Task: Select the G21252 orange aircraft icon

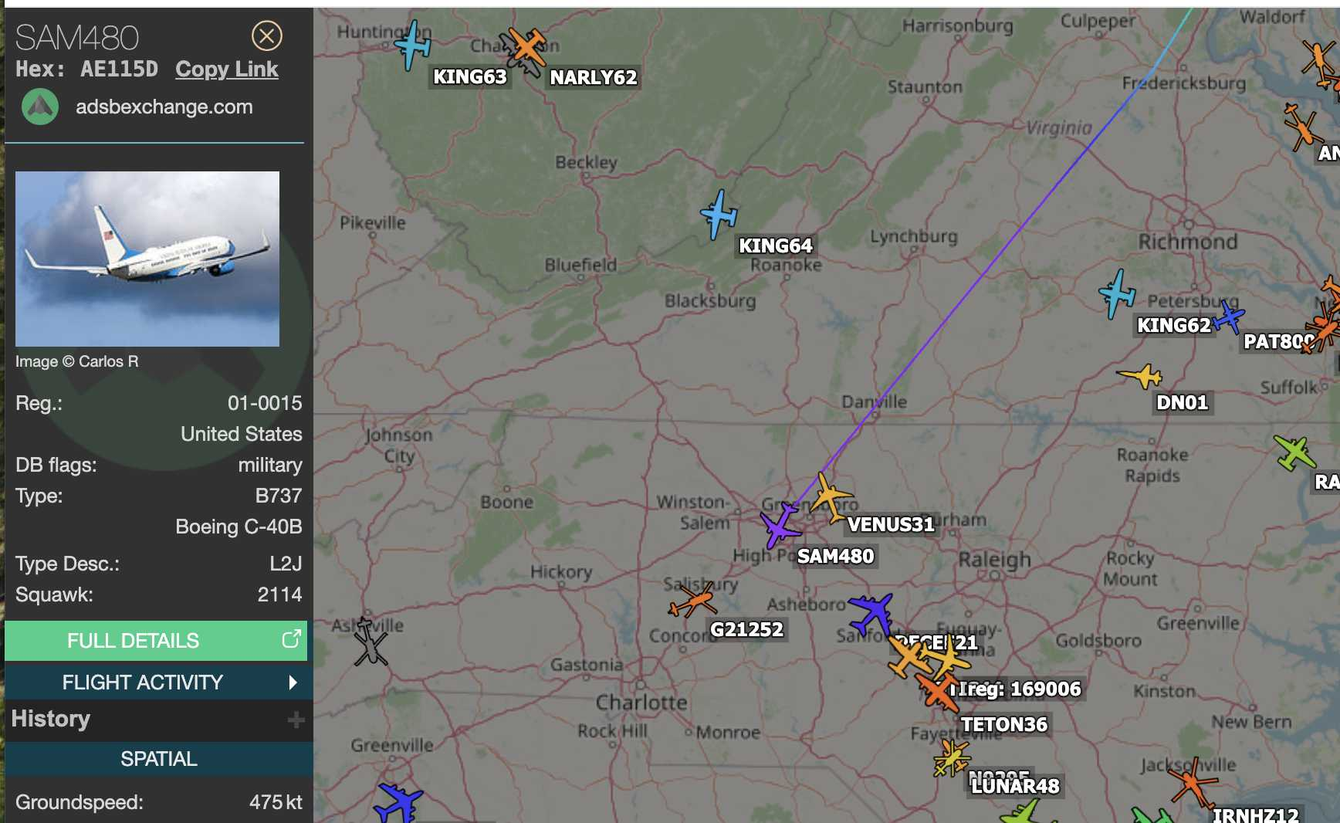Action: (x=692, y=601)
